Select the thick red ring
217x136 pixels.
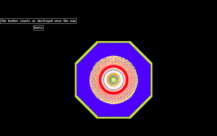click(113, 67)
